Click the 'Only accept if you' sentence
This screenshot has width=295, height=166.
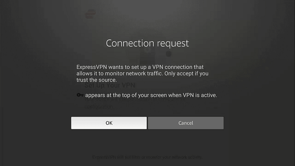click(x=186, y=73)
